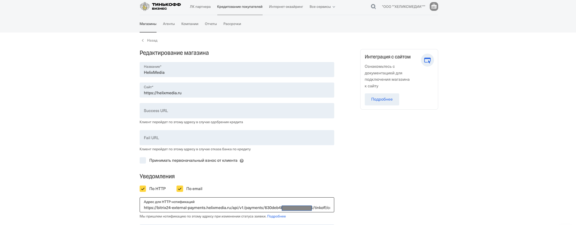The height and width of the screenshot is (225, 576).
Task: Open the ООО ХЕЛИКСМЕДИА company selector
Action: click(x=403, y=7)
